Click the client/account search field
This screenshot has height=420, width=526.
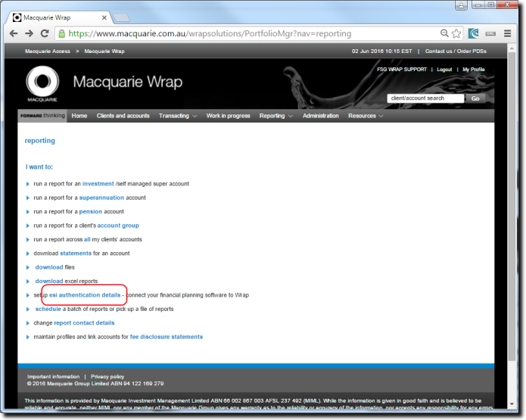pos(425,98)
